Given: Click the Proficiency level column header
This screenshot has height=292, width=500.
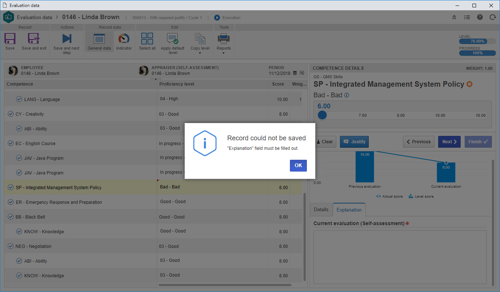Looking at the screenshot, I should tap(212, 84).
